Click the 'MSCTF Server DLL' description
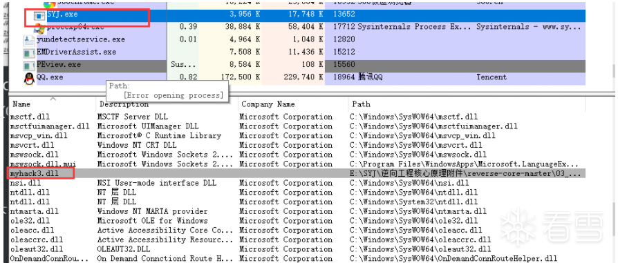Screen dimensions: 618x263 point(133,117)
